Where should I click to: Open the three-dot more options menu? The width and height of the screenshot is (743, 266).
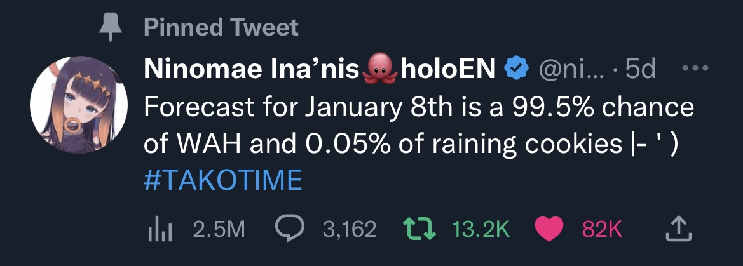pyautogui.click(x=695, y=68)
